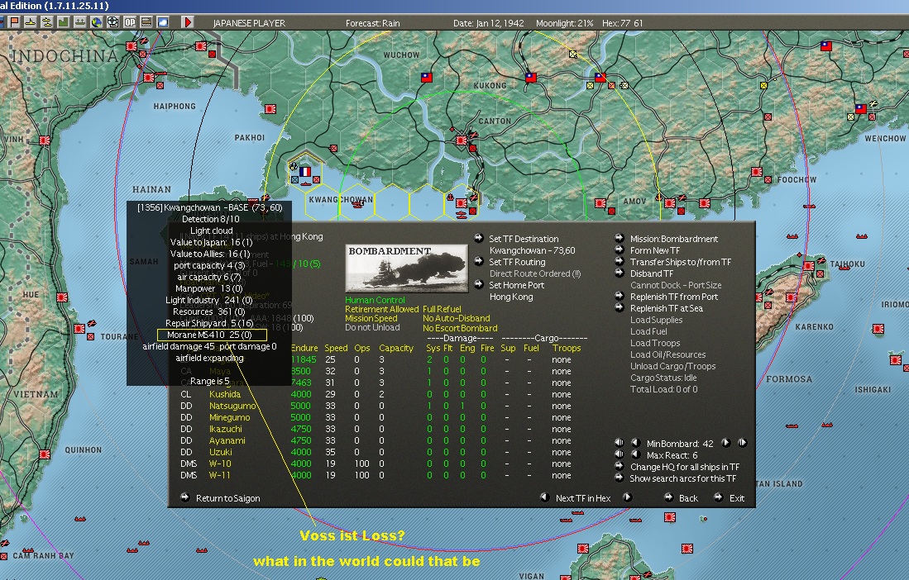This screenshot has width=909, height=580.
Task: Click Return to Saigon
Action: tap(227, 498)
